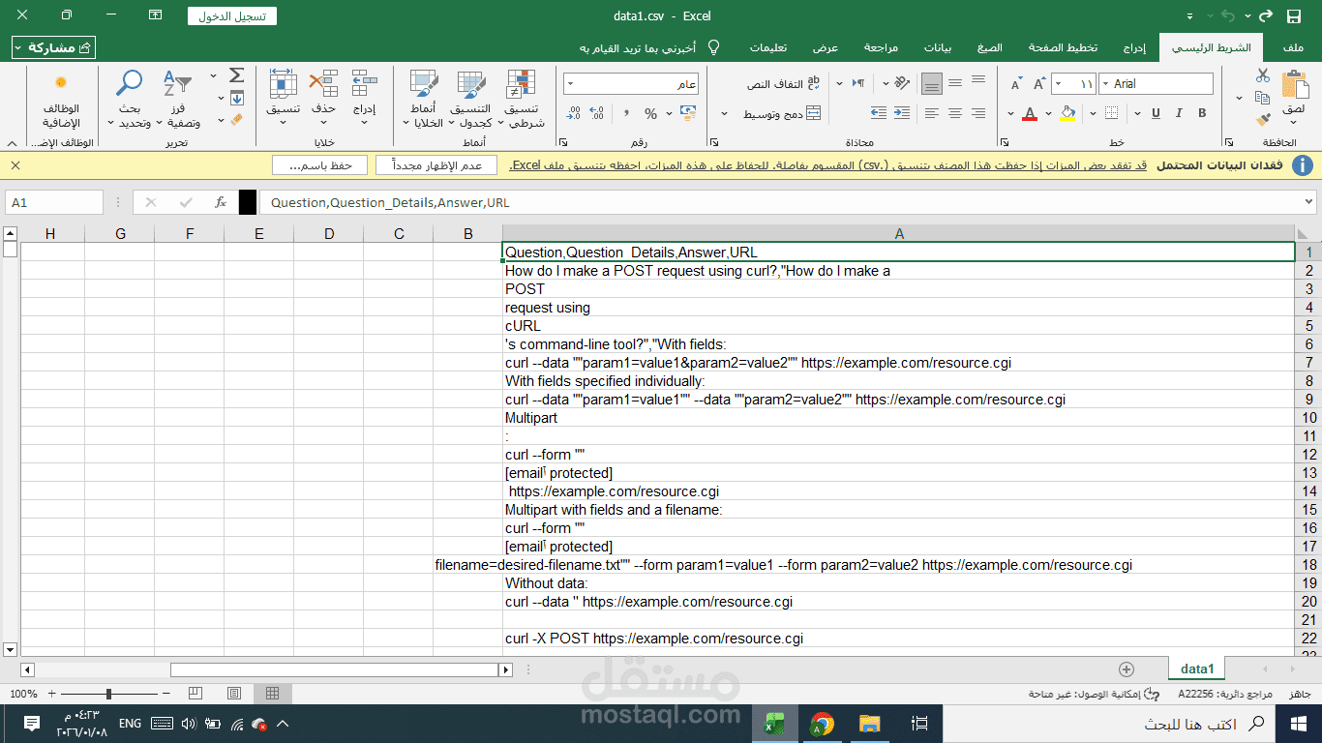Select the Format as Table (التنسيق كجدول) icon
1322x743 pixels.
(x=471, y=97)
